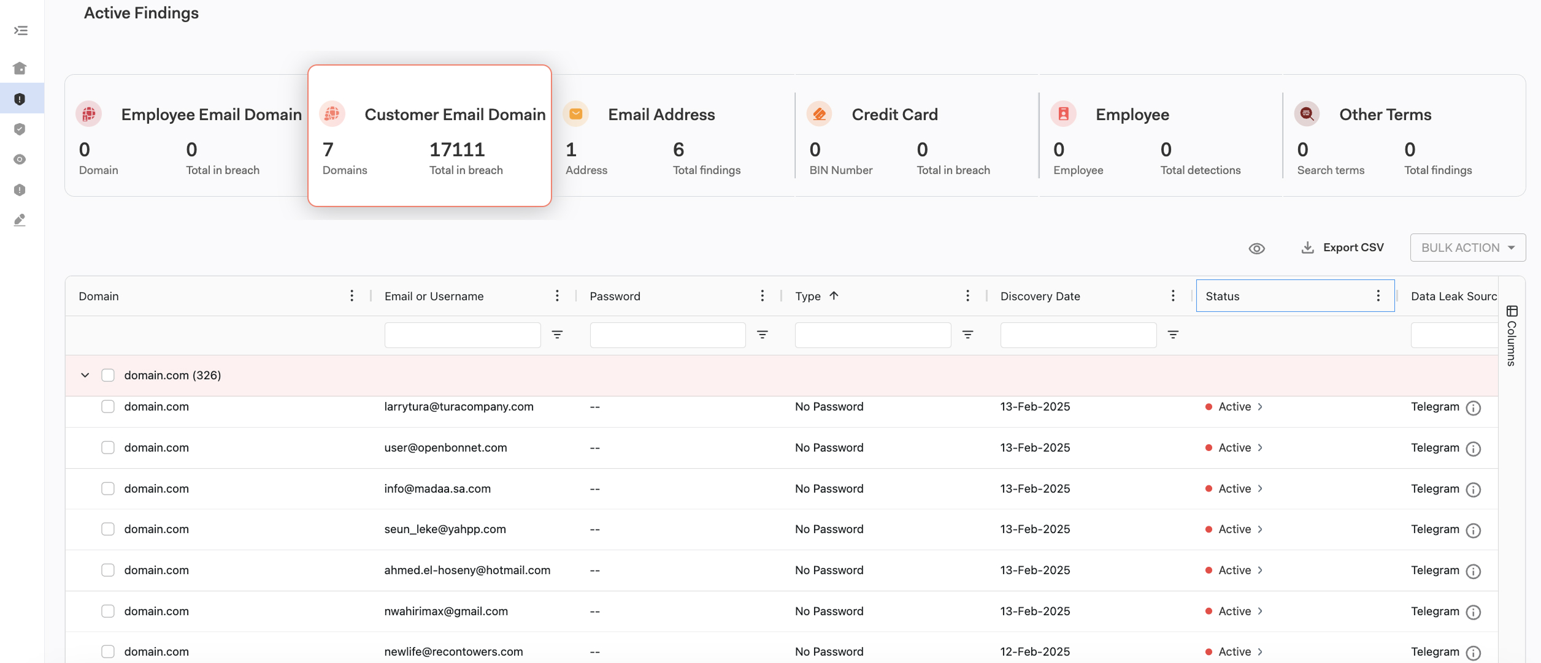Click the eye visibility icon near Export CSV

[1256, 248]
